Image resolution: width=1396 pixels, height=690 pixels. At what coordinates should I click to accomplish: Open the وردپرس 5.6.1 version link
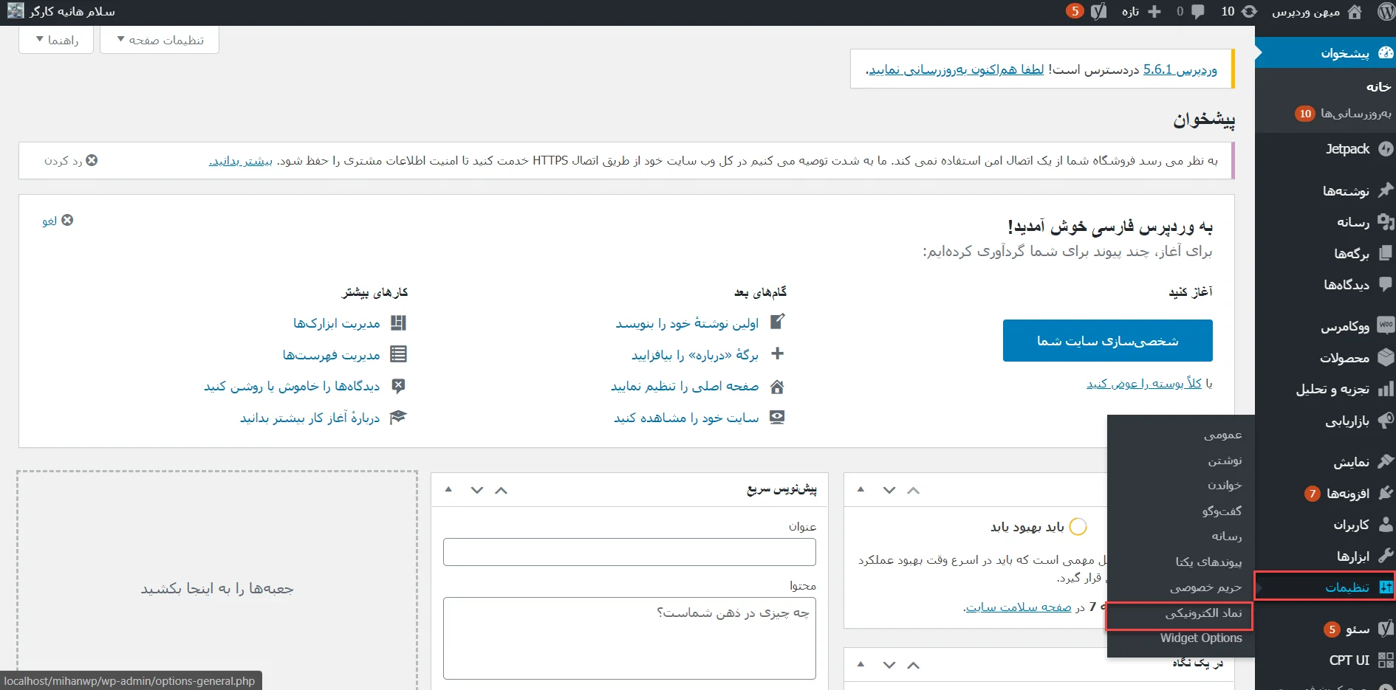[1180, 69]
